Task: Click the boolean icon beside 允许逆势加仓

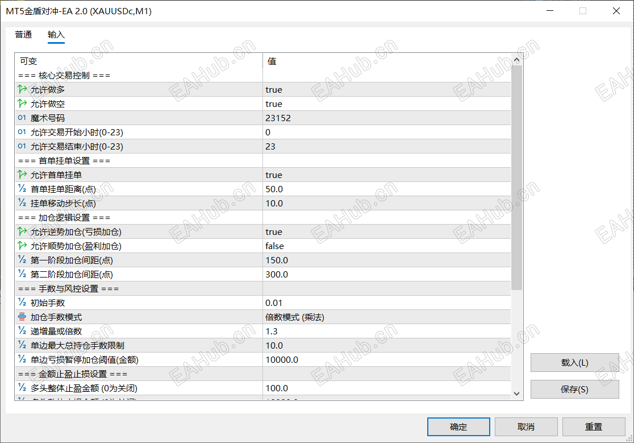Action: pyautogui.click(x=22, y=231)
